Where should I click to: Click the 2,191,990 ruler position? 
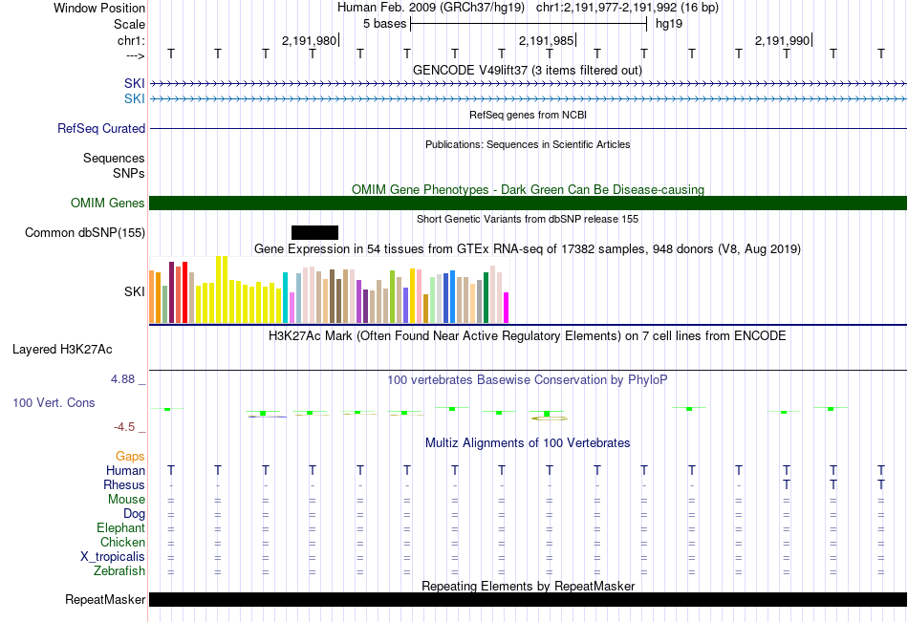782,40
